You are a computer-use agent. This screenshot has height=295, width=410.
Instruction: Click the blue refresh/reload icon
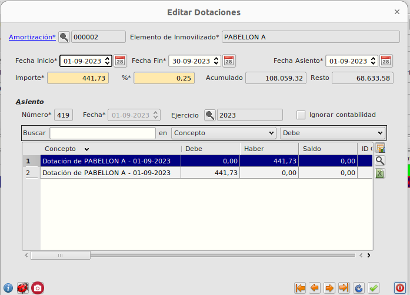(x=359, y=288)
